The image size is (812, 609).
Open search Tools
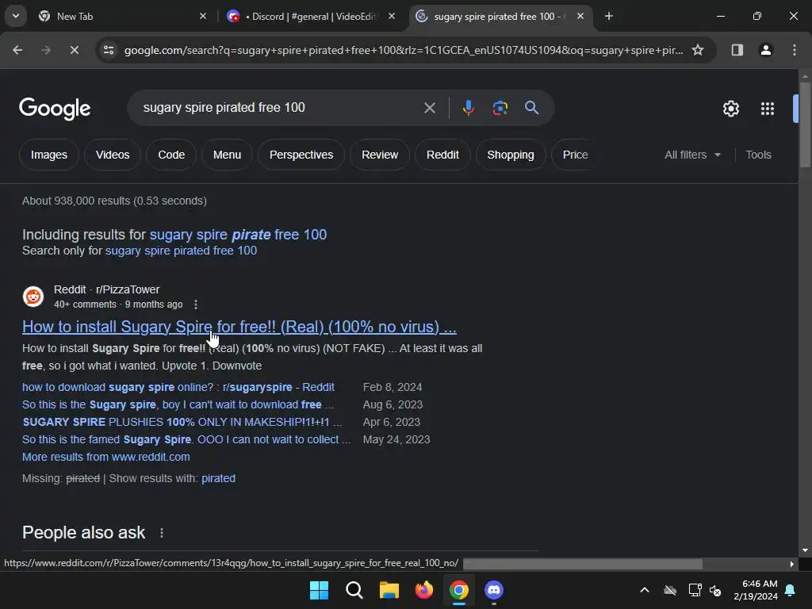tap(758, 155)
